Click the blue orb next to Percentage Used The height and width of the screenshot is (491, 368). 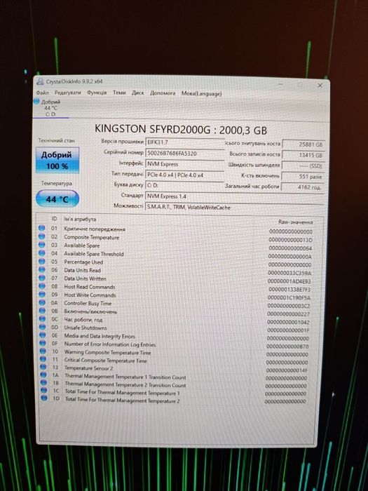[x=42, y=261]
